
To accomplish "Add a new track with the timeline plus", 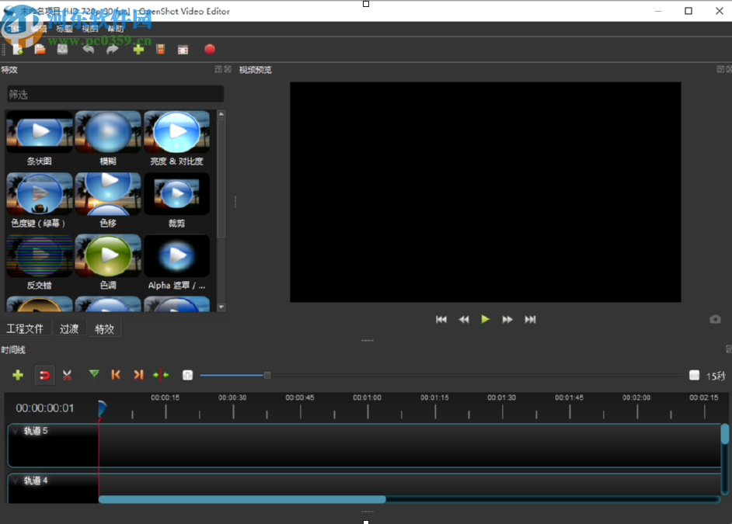I will pos(17,375).
